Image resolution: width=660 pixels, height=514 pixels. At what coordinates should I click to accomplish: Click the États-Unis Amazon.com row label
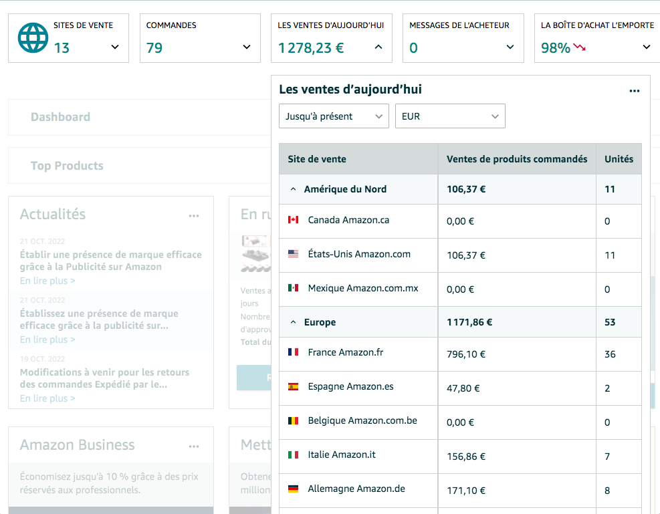[x=359, y=254]
